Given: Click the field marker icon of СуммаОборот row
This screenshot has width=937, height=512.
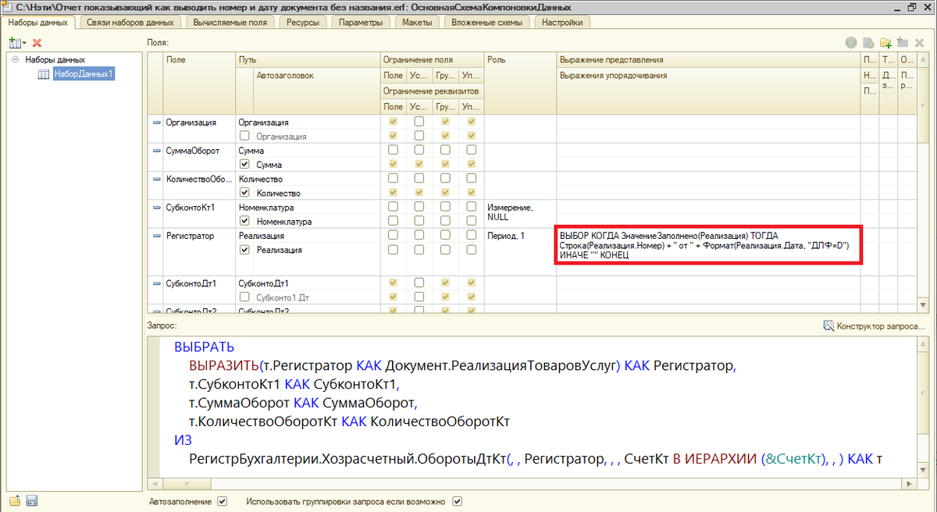Looking at the screenshot, I should (155, 151).
